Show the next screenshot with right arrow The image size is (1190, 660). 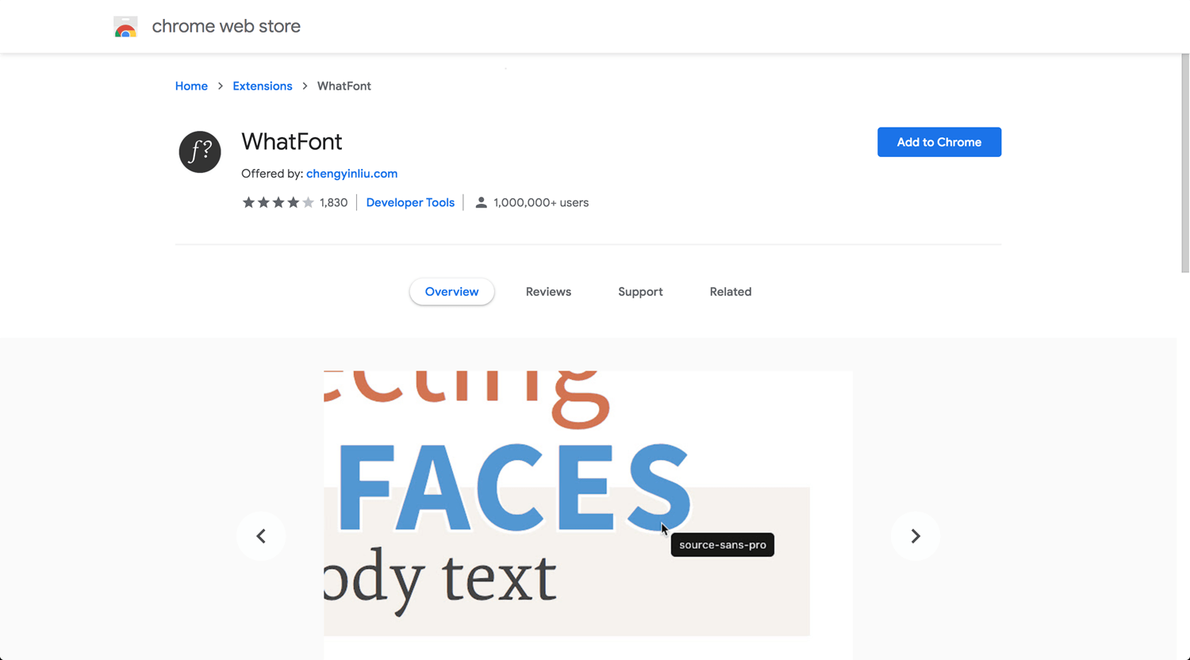tap(915, 536)
